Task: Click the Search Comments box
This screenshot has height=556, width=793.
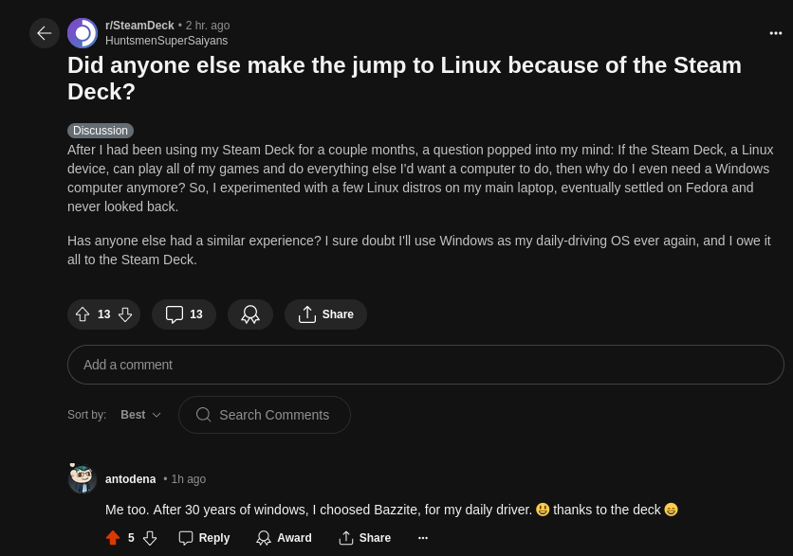Action: pos(265,415)
